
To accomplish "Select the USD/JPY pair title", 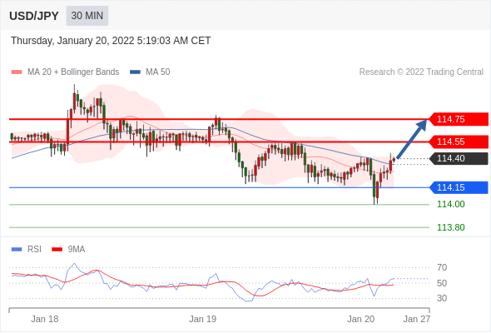I will (34, 16).
